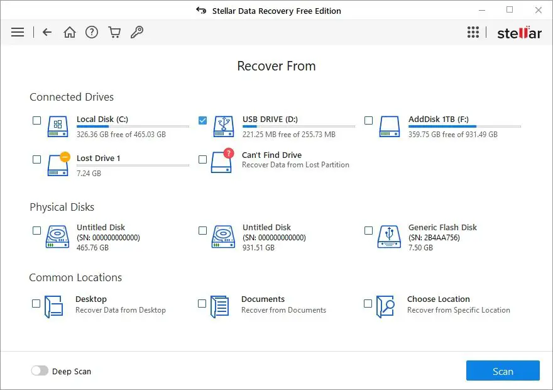The width and height of the screenshot is (553, 390).
Task: Open the Help question mark icon
Action: (x=92, y=32)
